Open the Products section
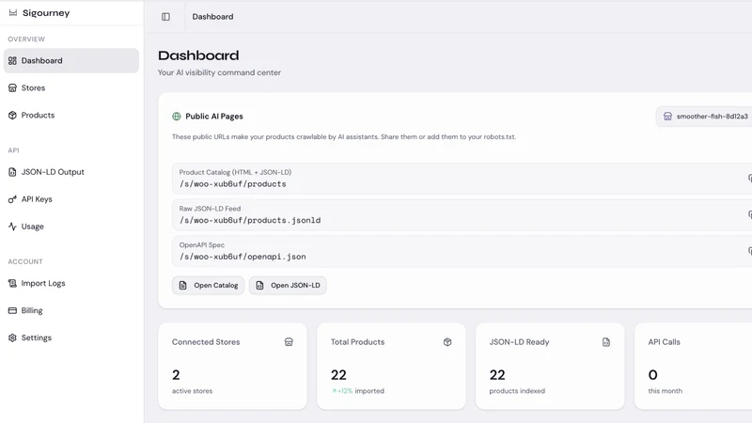752x423 pixels. pyautogui.click(x=71, y=115)
